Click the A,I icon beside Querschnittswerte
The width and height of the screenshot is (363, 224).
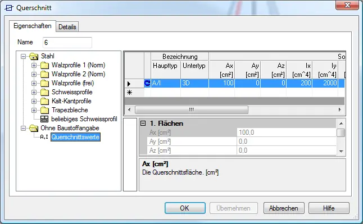[x=44, y=137]
